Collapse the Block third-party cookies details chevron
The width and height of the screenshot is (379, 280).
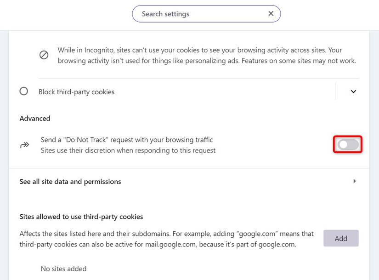point(353,91)
